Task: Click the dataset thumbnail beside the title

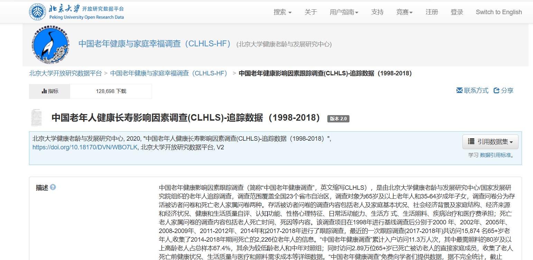Action: coord(37,118)
